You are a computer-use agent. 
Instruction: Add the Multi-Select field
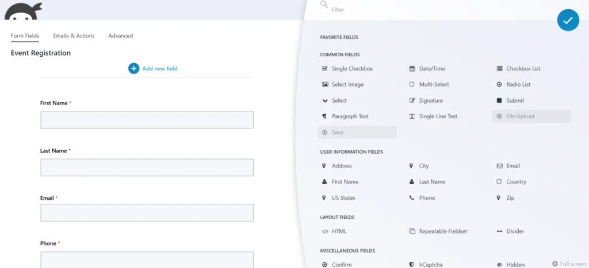429,85
